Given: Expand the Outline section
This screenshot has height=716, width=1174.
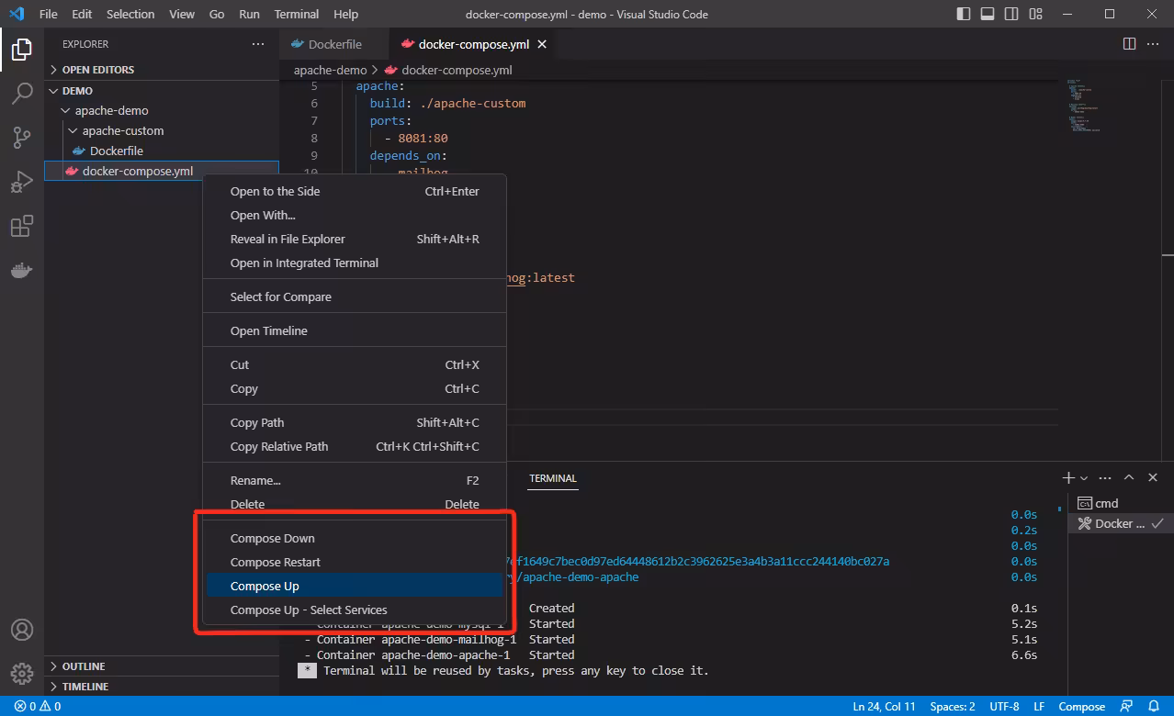Looking at the screenshot, I should pos(162,666).
